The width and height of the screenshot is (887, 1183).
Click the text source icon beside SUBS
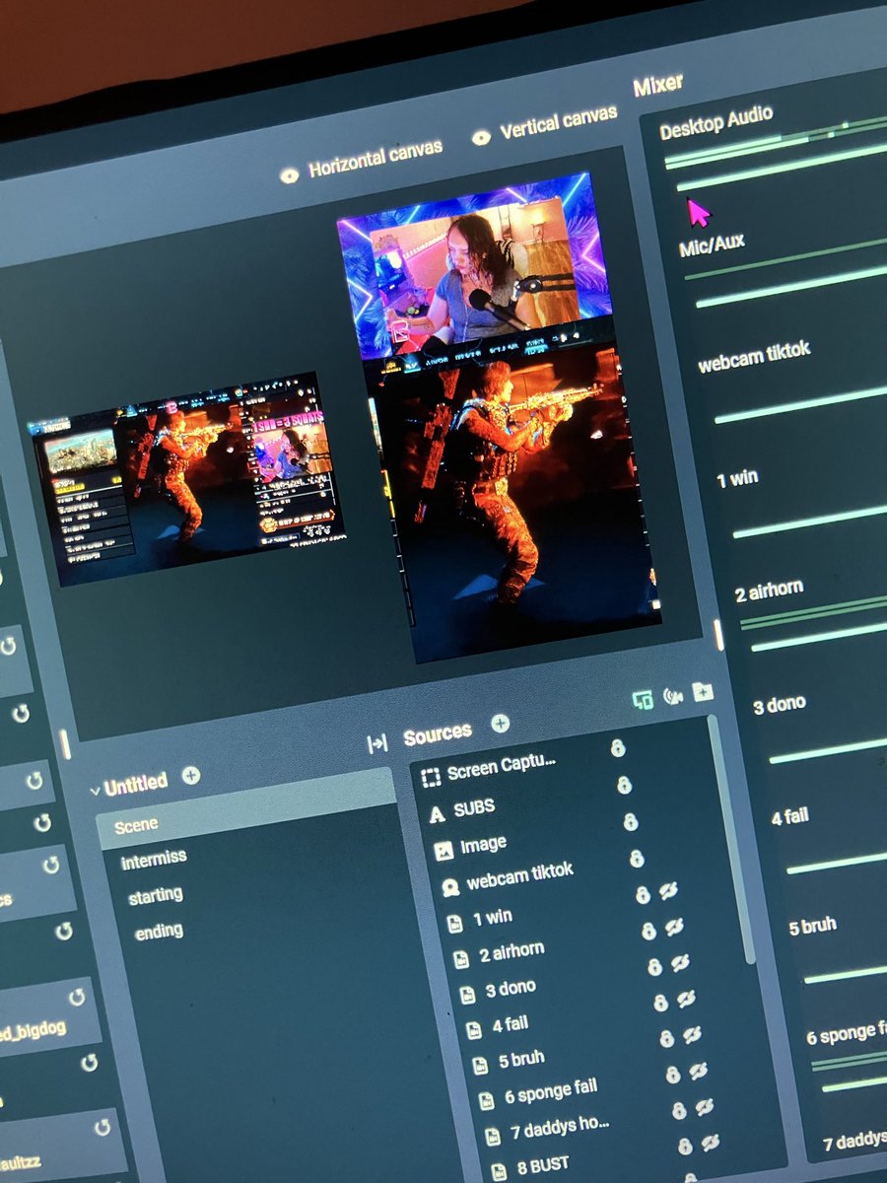pyautogui.click(x=438, y=815)
